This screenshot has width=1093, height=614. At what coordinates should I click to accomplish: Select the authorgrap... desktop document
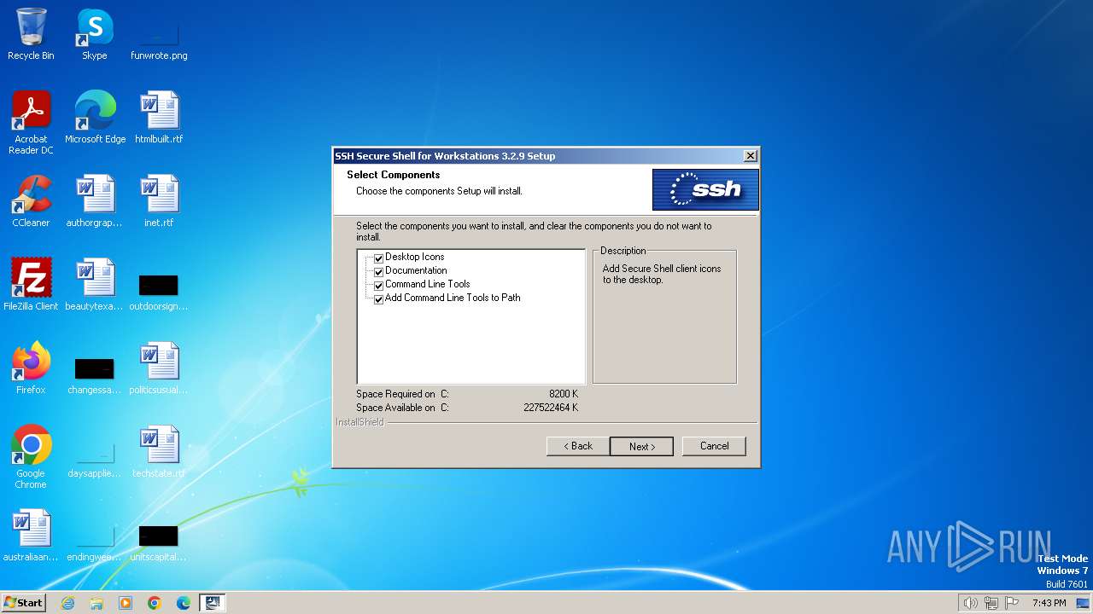[95, 201]
